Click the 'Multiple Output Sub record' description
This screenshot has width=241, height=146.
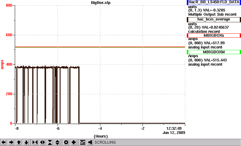click(212, 14)
